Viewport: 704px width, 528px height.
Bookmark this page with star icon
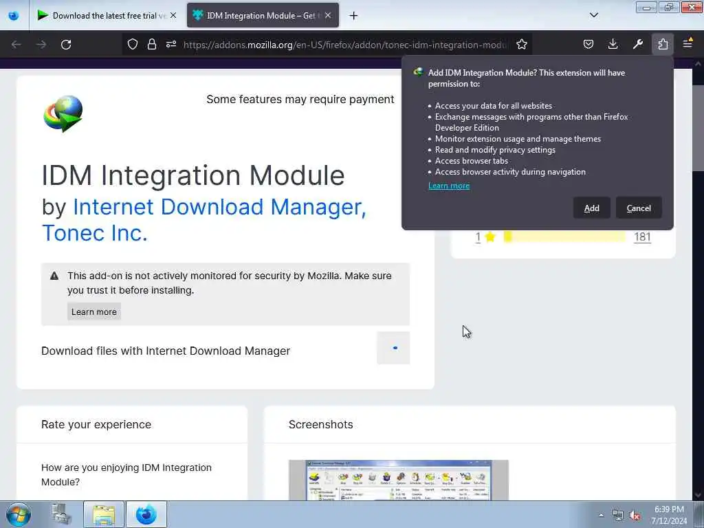tap(521, 45)
